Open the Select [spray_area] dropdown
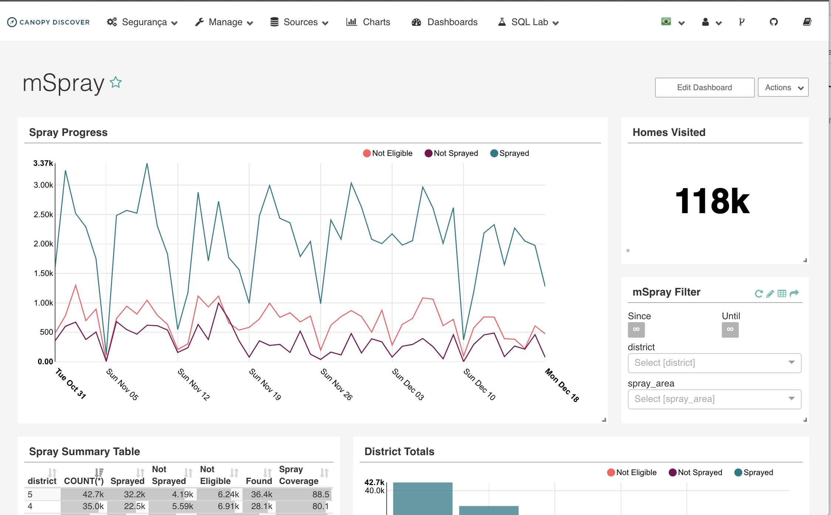 click(x=714, y=399)
